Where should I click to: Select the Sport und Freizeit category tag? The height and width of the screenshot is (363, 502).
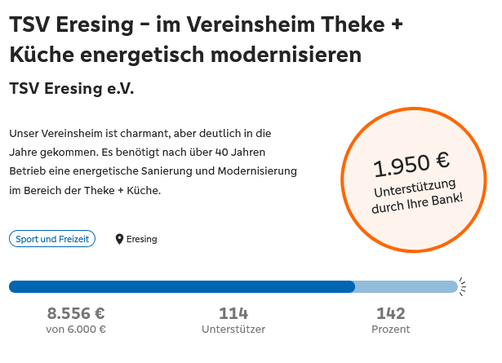pyautogui.click(x=52, y=239)
